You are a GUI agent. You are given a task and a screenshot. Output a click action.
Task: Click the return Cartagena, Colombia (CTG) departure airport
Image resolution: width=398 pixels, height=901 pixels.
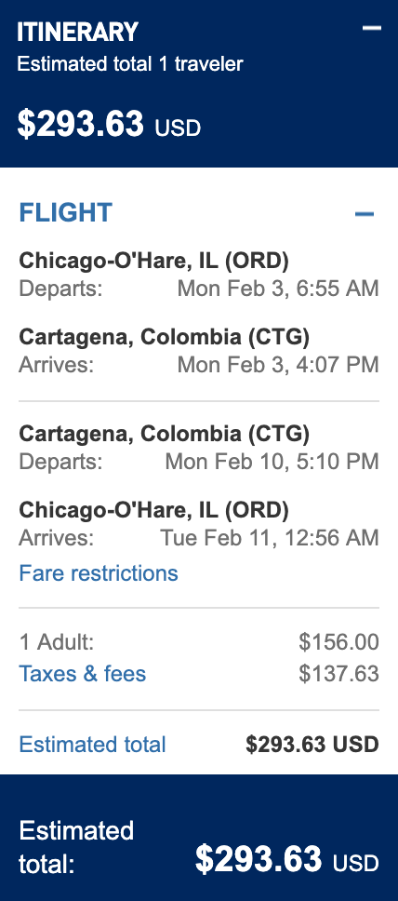coord(165,433)
